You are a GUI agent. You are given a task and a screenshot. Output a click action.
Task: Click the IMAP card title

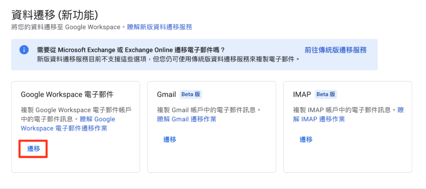tap(302, 94)
